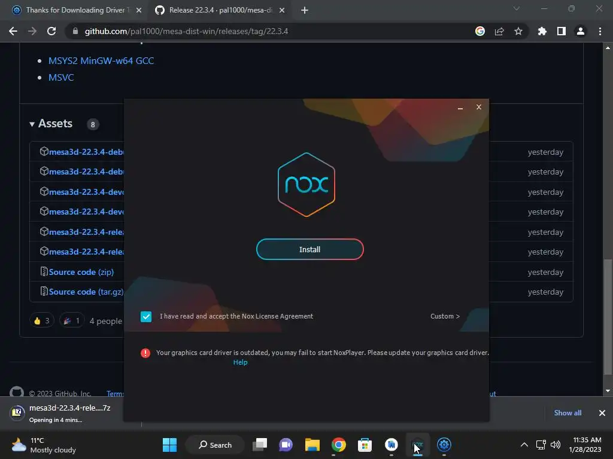Screen dimensions: 613x459
Task: View site information lock icon
Action: [75, 31]
